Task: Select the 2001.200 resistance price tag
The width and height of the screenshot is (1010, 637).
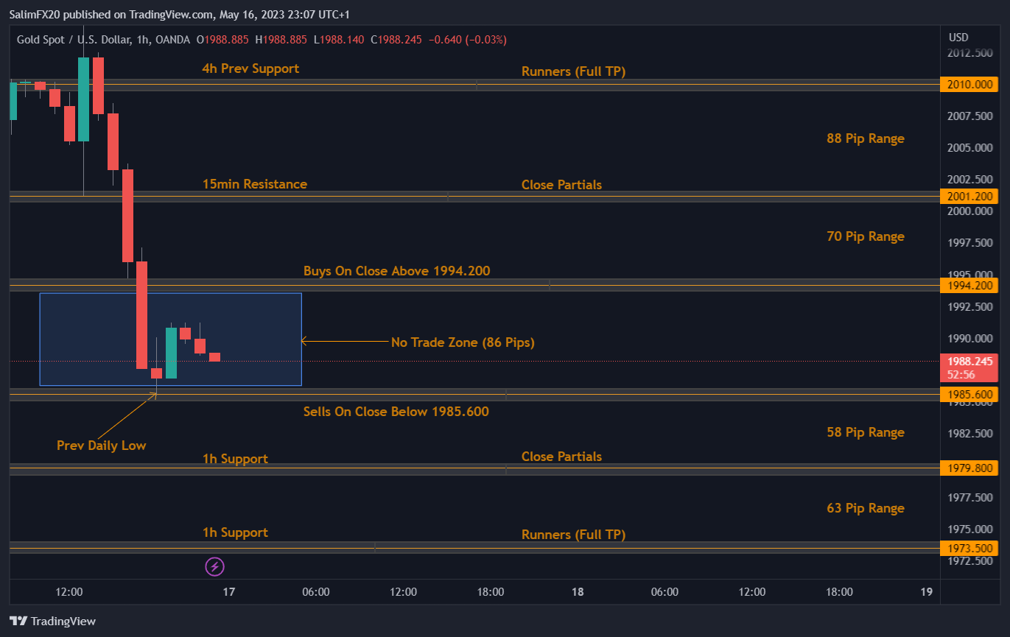Action: (969, 196)
